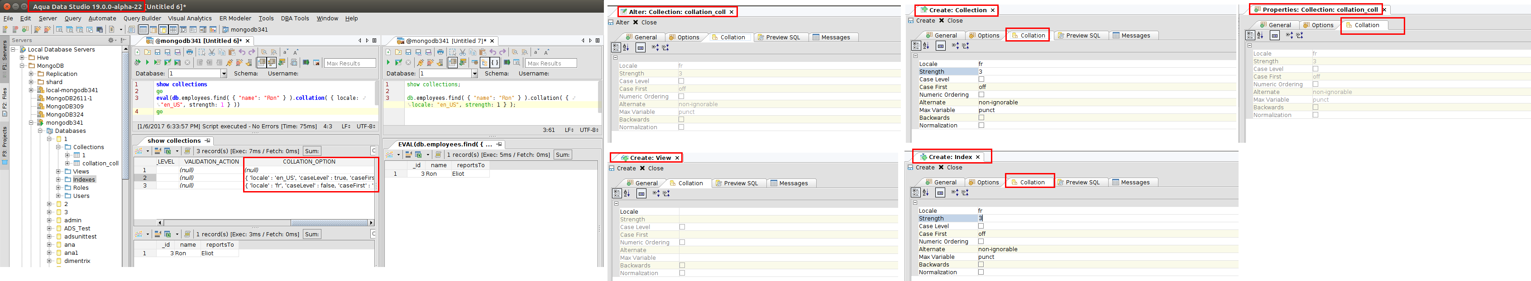The width and height of the screenshot is (1531, 281).
Task: Toggle Backwards checkbox in Create Index
Action: click(x=981, y=264)
